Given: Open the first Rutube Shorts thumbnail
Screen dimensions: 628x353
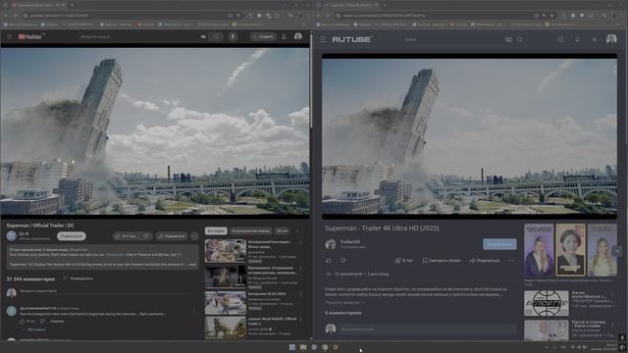Looking at the screenshot, I should point(539,250).
